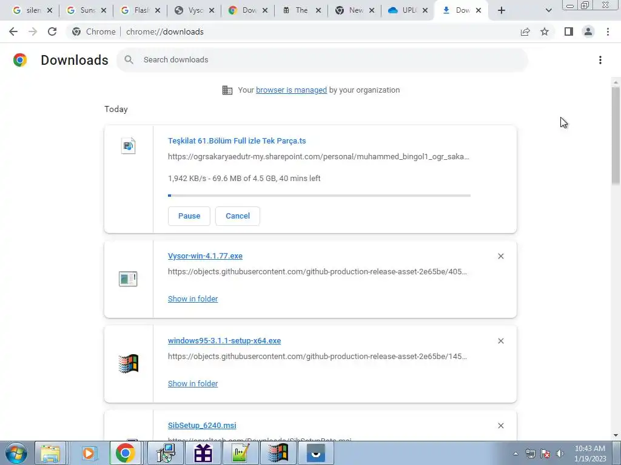Cancel the Teşkilat 61.Bölüm download
The width and height of the screenshot is (621, 465).
(238, 216)
